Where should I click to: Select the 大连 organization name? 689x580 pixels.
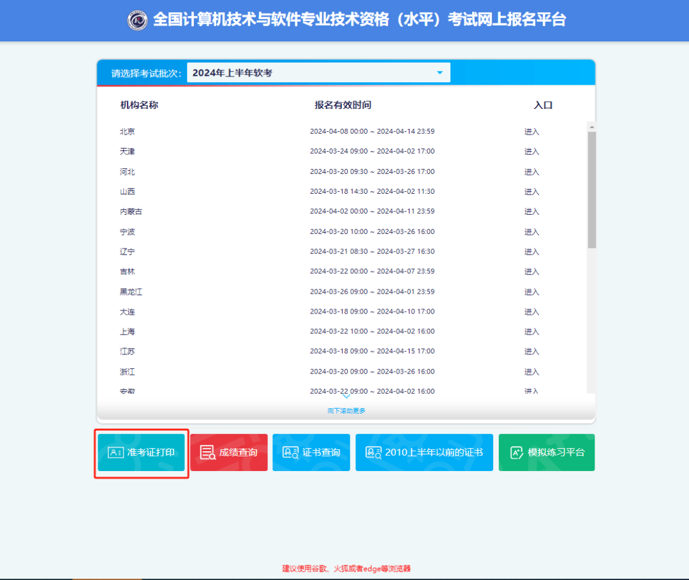[128, 312]
